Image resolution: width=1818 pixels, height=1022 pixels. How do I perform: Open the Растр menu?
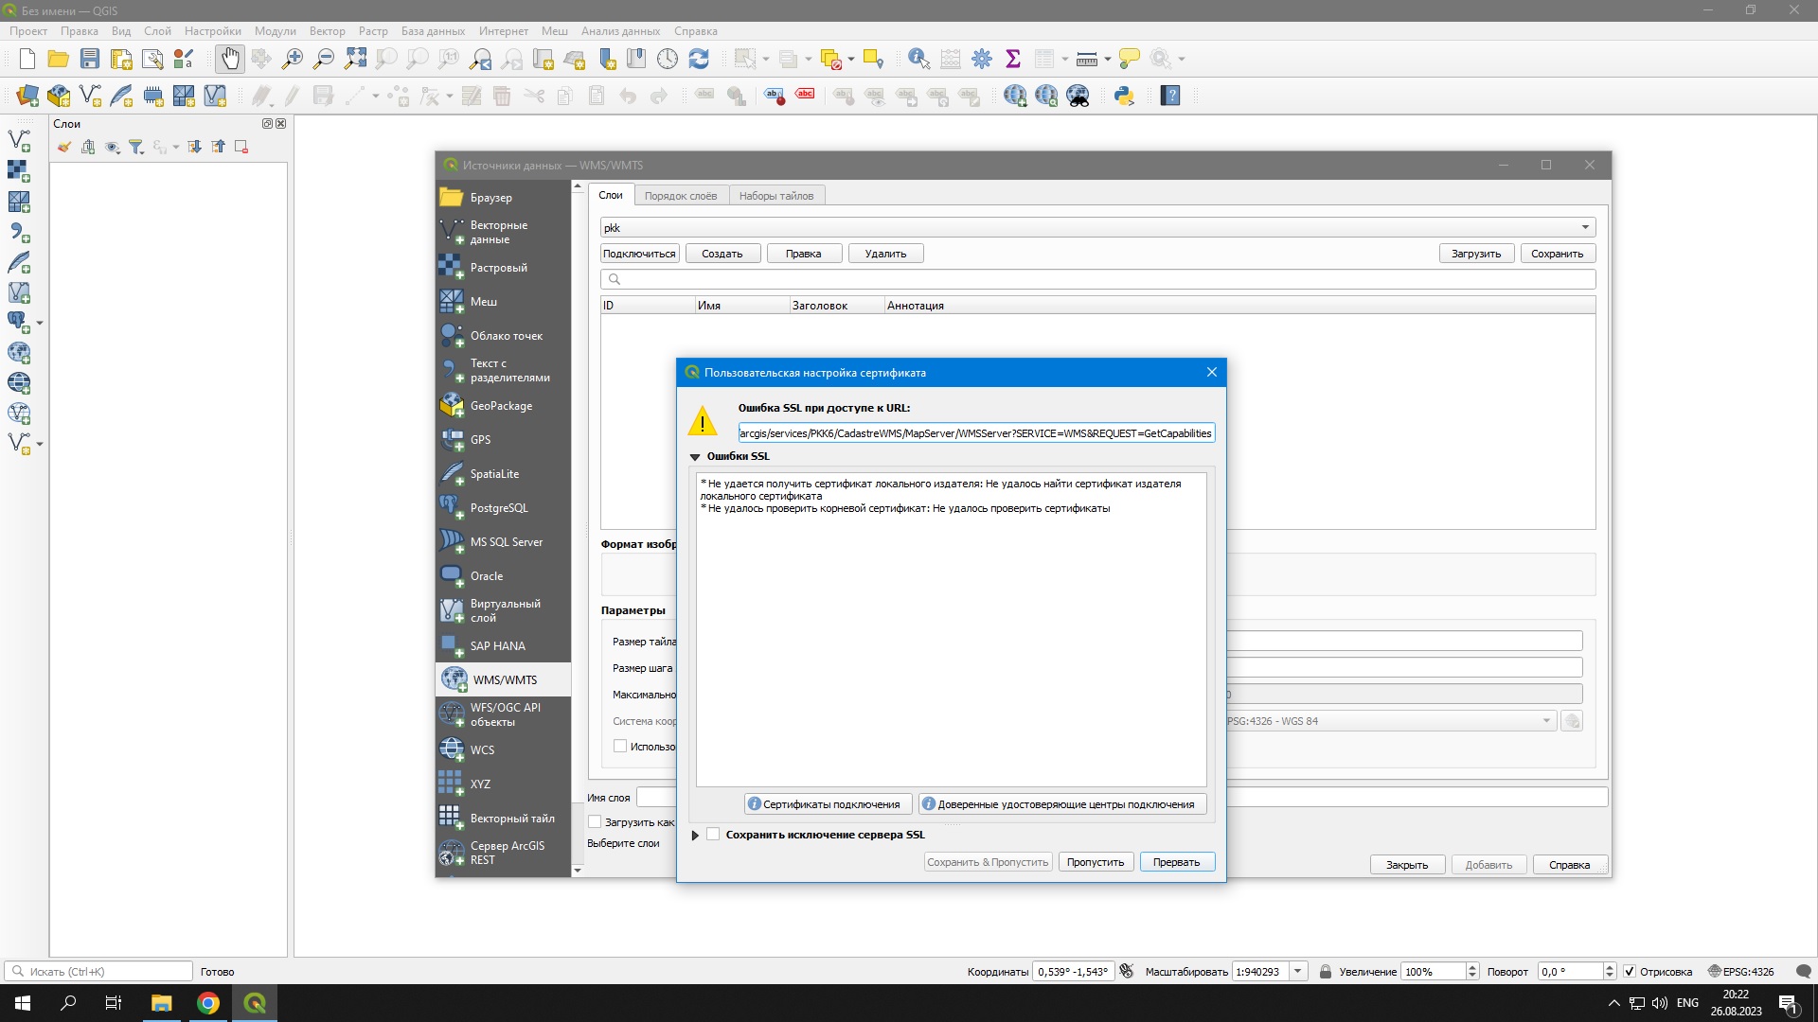point(373,31)
